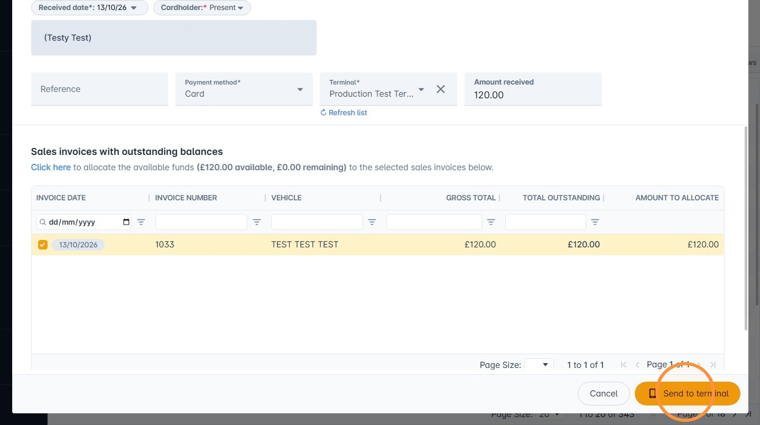760x425 pixels.
Task: Go to the previous page of the invoices grid
Action: (x=637, y=365)
